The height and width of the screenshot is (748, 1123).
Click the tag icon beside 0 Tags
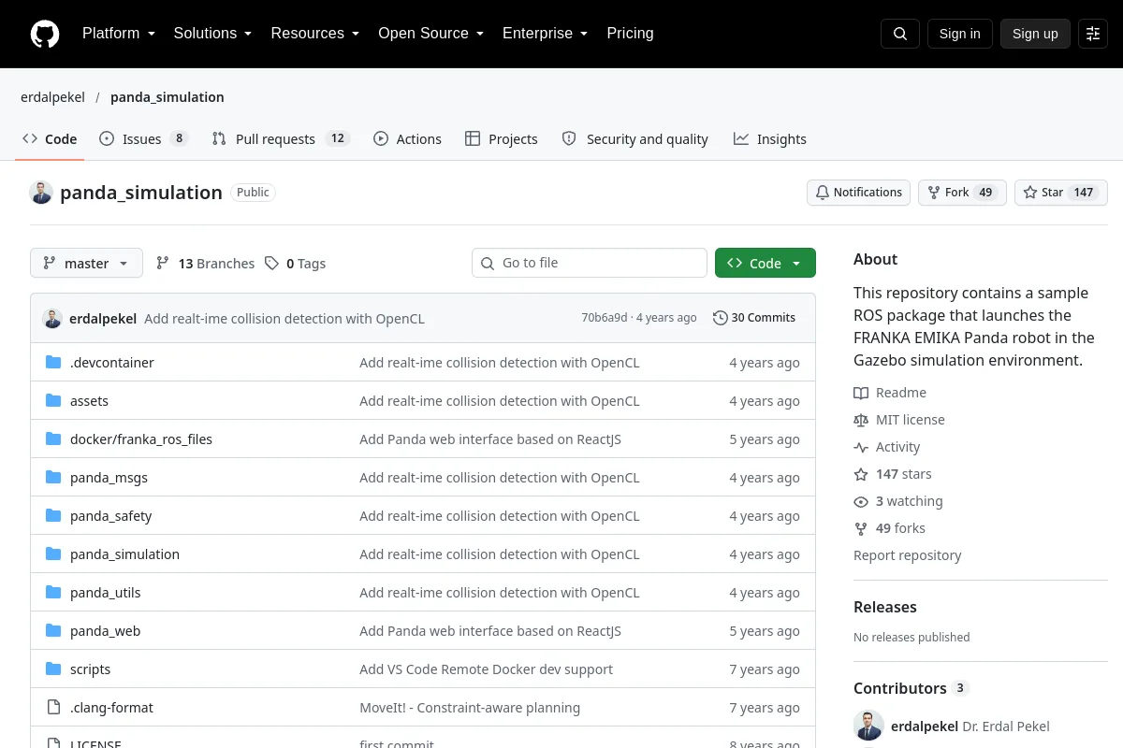tap(271, 263)
